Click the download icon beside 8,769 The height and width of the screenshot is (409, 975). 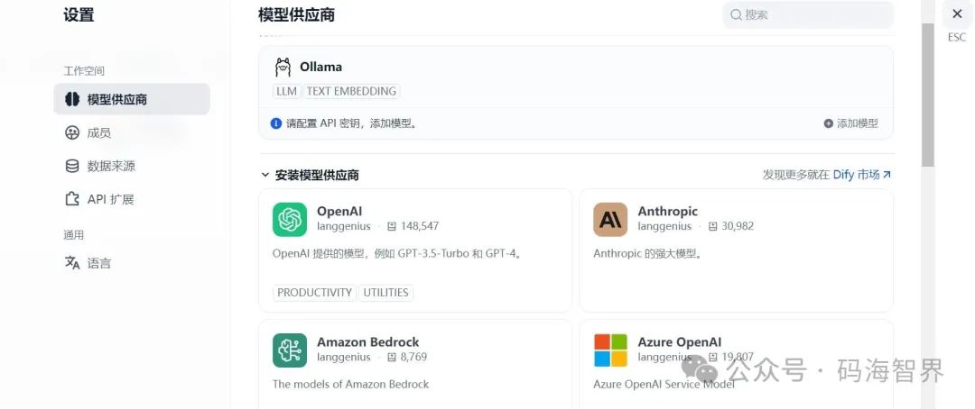[392, 358]
